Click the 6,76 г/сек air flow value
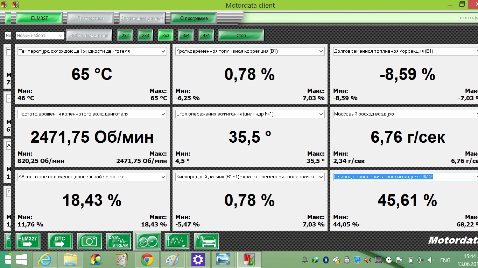The image size is (478, 268). pyautogui.click(x=408, y=137)
